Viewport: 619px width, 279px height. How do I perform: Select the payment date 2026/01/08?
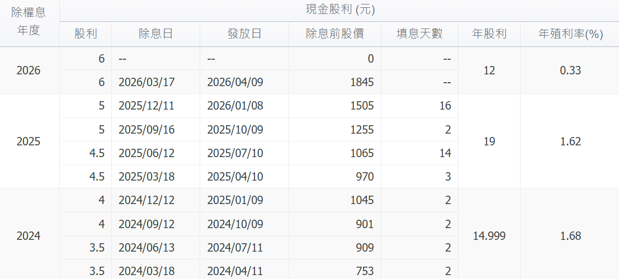pyautogui.click(x=235, y=106)
